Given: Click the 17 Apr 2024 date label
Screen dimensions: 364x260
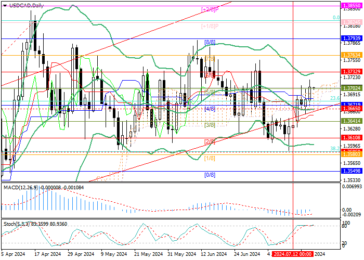Looking at the screenshot, I should click(44, 254).
